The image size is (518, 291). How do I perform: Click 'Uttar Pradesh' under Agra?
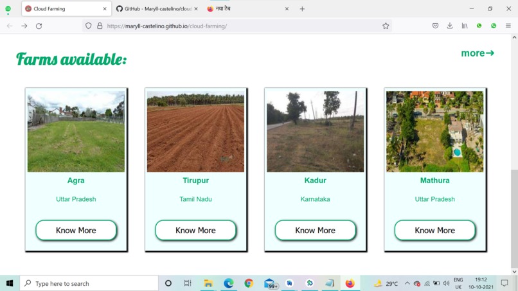[x=76, y=199]
